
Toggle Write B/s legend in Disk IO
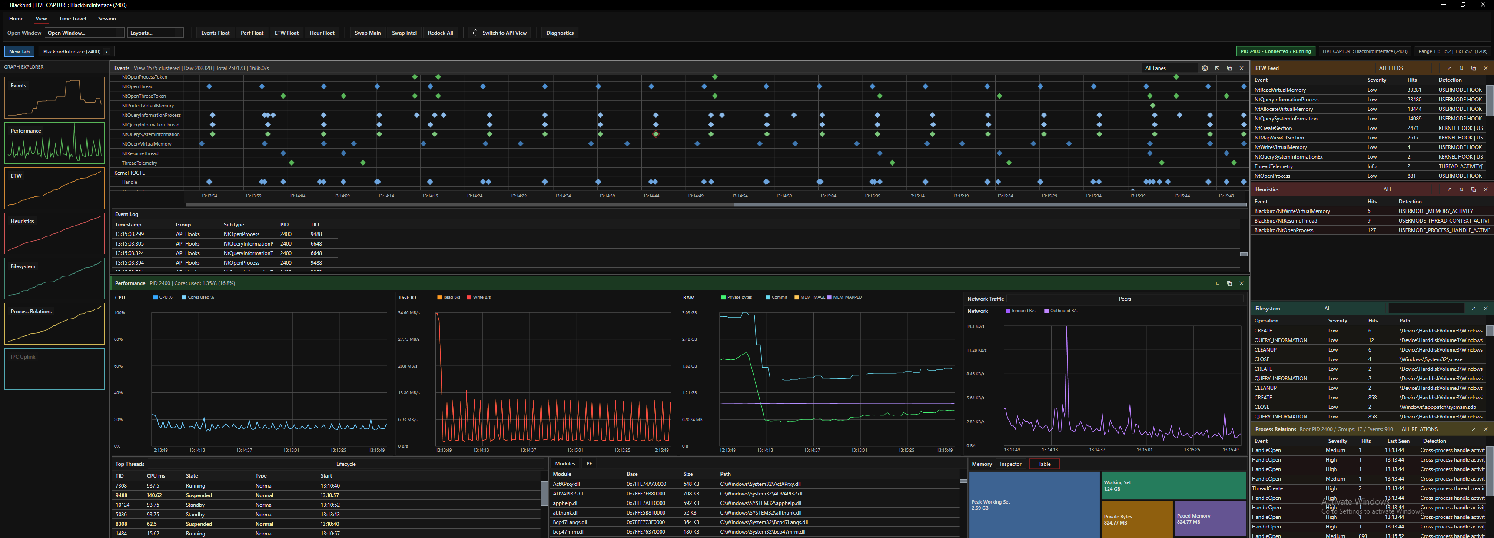pos(478,297)
